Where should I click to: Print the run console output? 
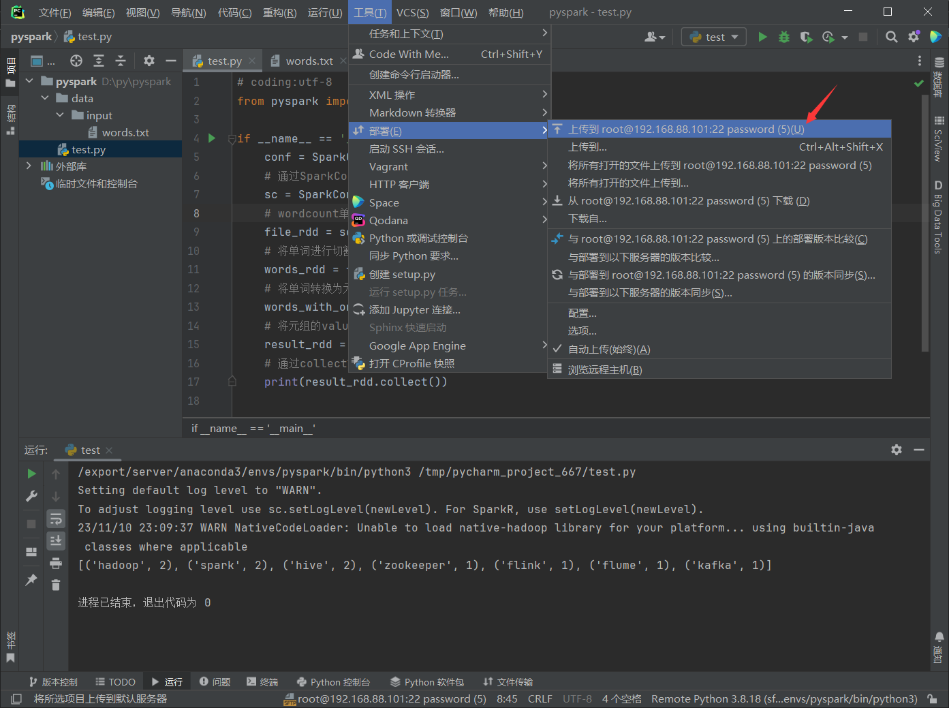(x=56, y=564)
